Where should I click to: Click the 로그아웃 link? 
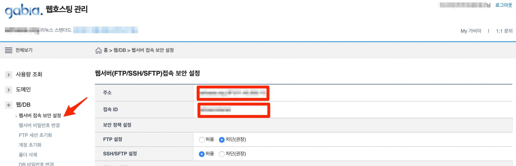pyautogui.click(x=503, y=5)
